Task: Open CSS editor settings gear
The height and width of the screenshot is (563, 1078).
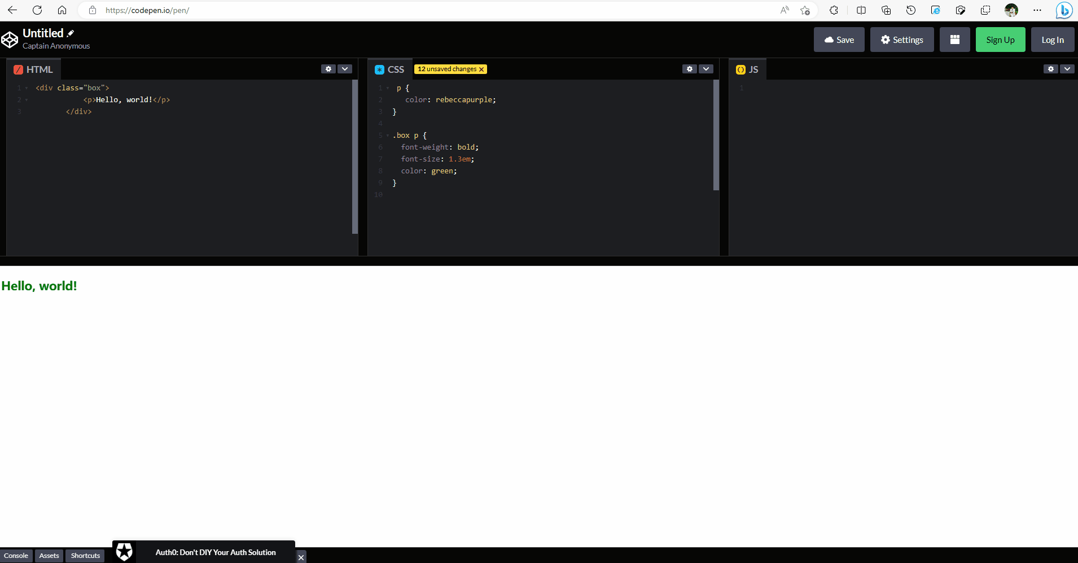Action: [x=690, y=69]
